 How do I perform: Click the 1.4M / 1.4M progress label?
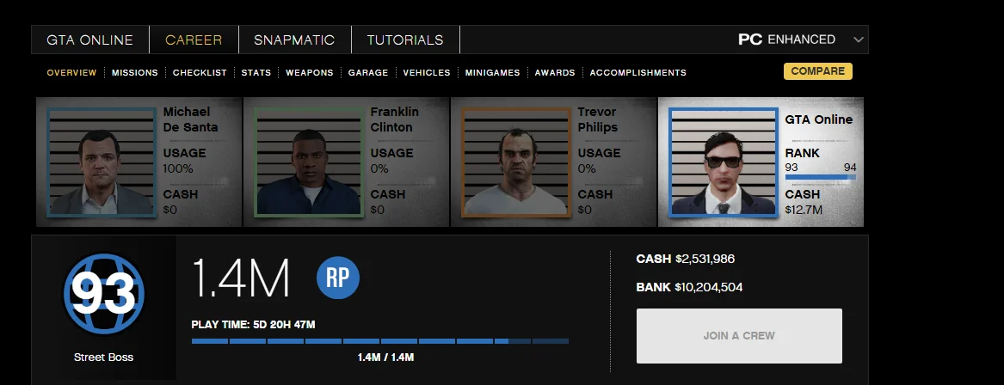(x=385, y=357)
